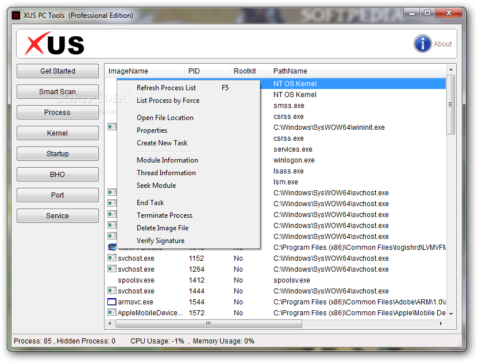Viewport: 478px width, 363px height.
Task: Click icon of the wininit.exe row
Action: 112,126
